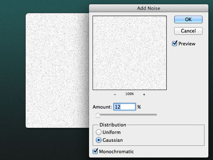
Task: Click the noise preview thumbnail area
Action: pos(130,53)
